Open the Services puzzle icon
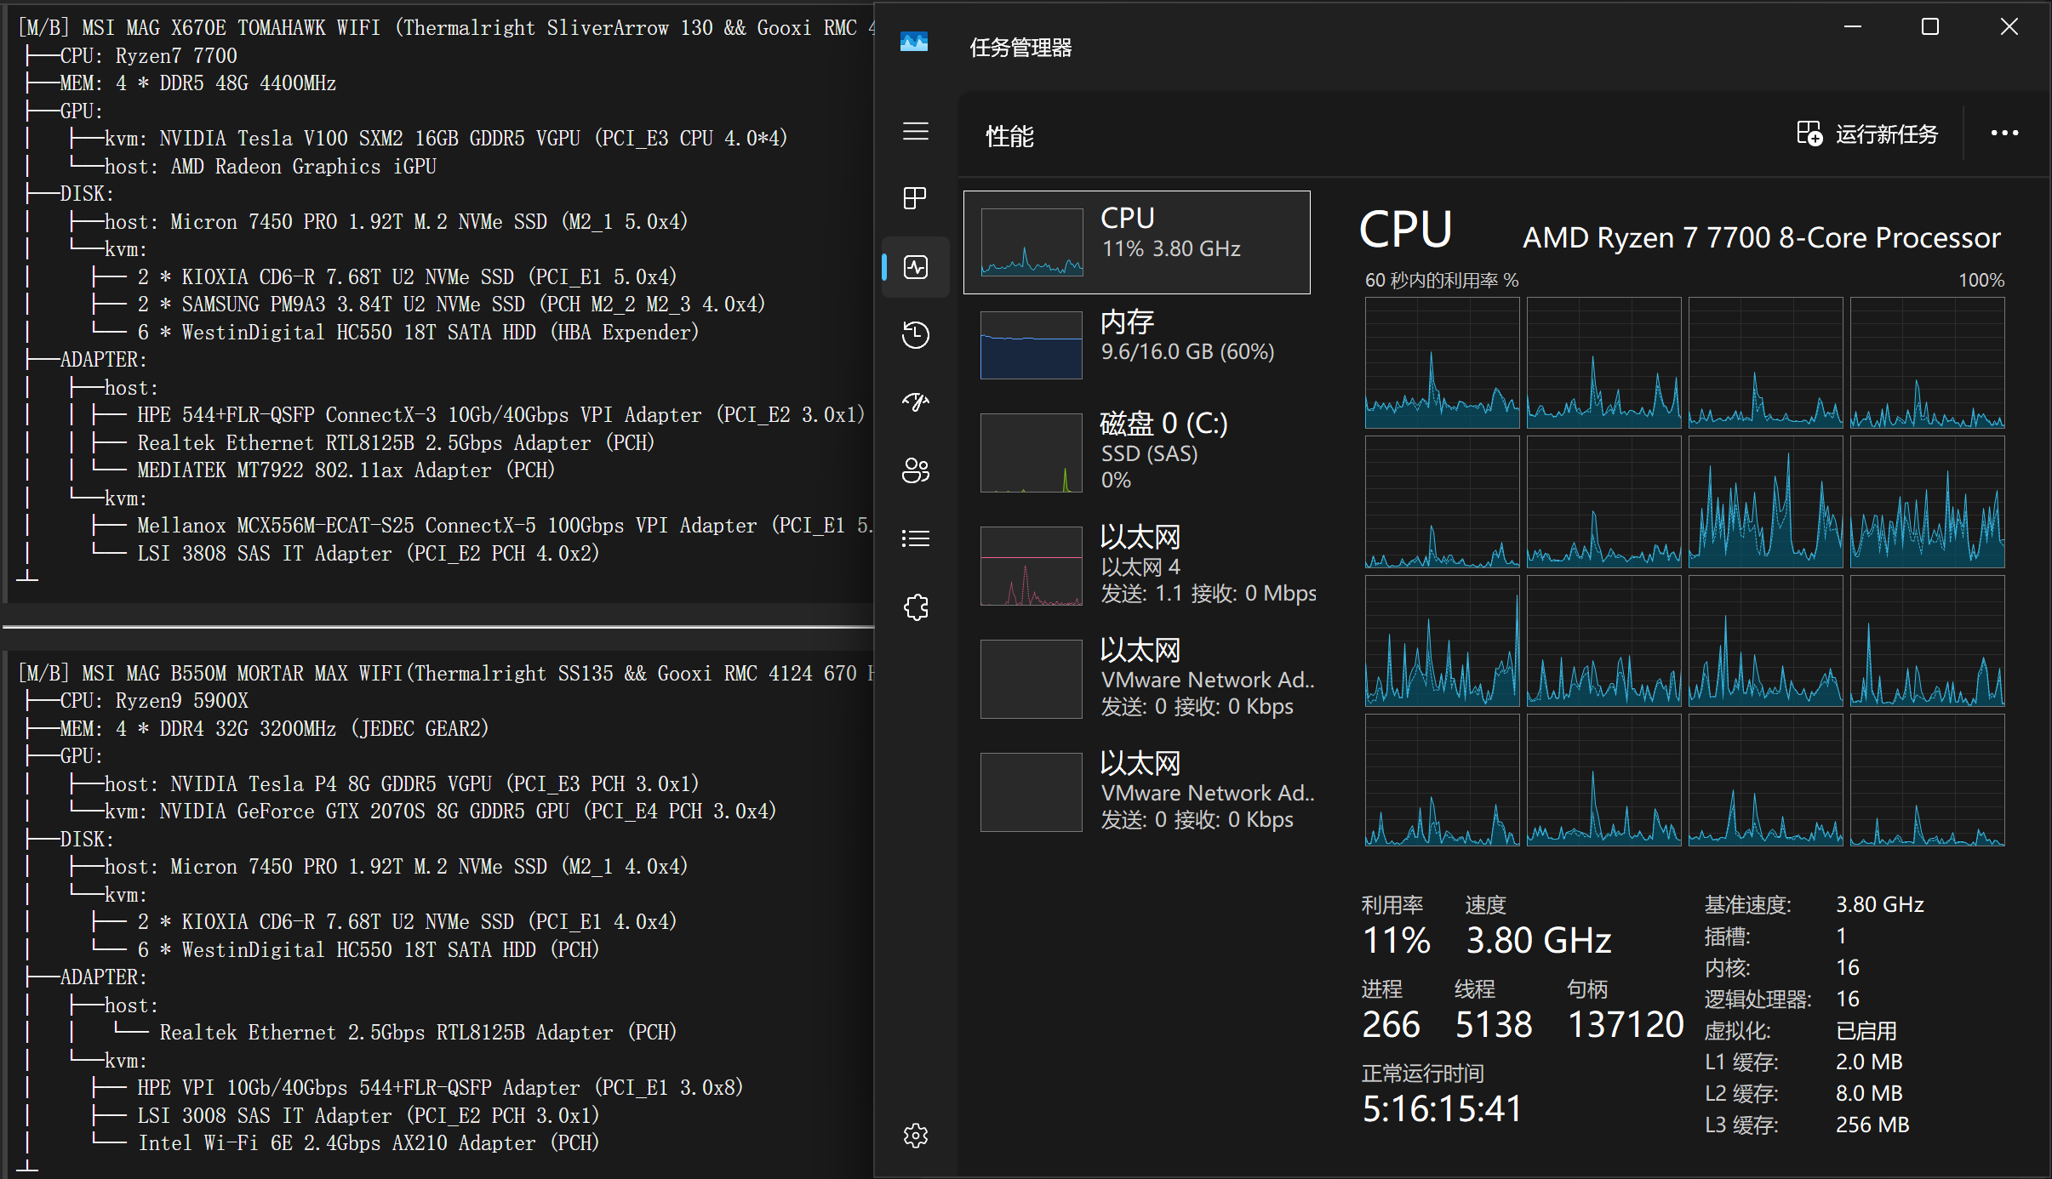Viewport: 2052px width, 1179px height. pyautogui.click(x=915, y=607)
